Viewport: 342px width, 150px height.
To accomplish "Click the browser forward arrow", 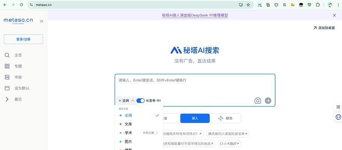I will (x=13, y=5).
